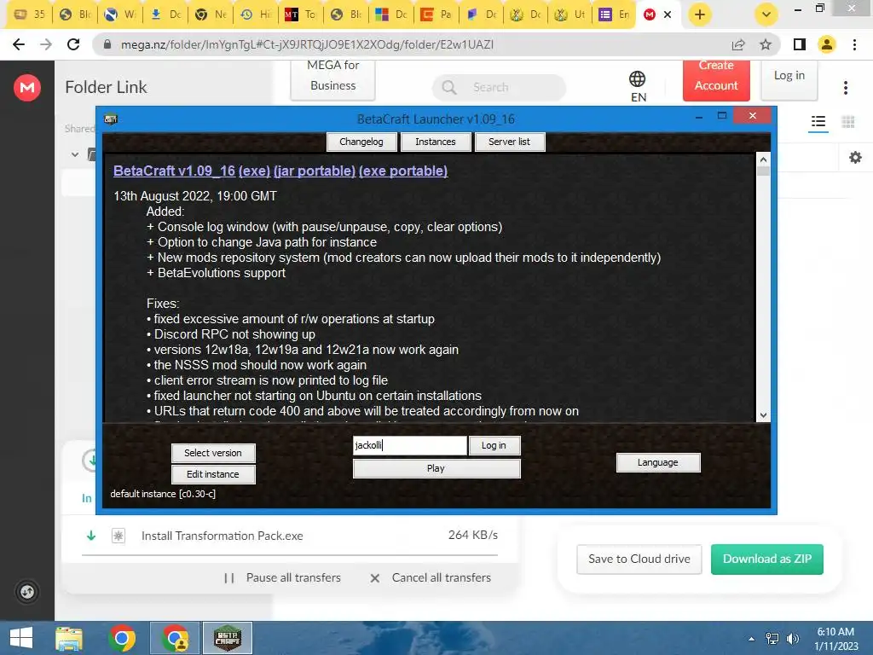Switch to the browser tab labeled Pa

[x=436, y=14]
